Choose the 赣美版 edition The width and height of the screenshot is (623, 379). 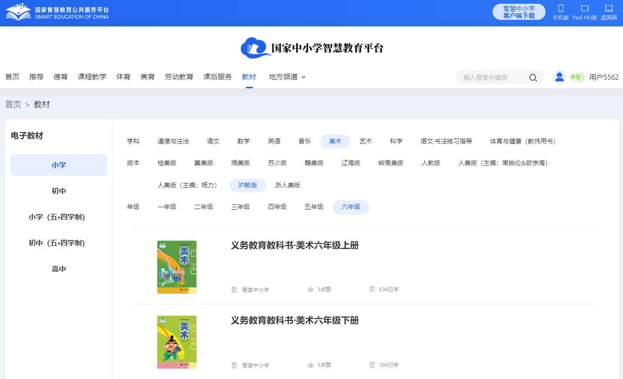tap(315, 163)
